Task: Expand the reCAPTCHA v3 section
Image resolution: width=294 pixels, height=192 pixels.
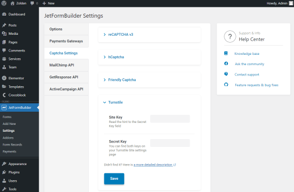Action: click(149, 34)
